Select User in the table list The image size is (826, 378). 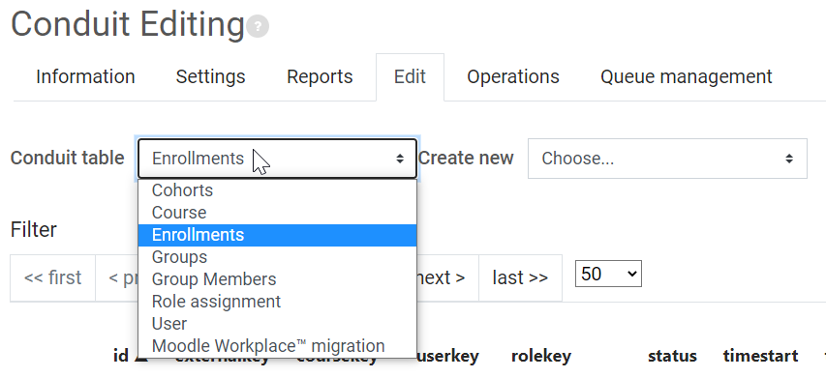(x=278, y=324)
